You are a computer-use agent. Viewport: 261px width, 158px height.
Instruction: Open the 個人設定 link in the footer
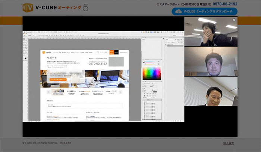[229, 143]
